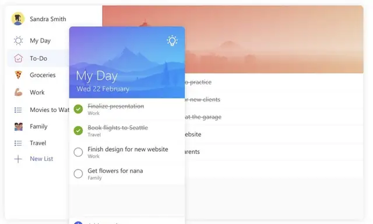Uncheck the Finalize presentation task
The height and width of the screenshot is (224, 373).
click(x=78, y=109)
